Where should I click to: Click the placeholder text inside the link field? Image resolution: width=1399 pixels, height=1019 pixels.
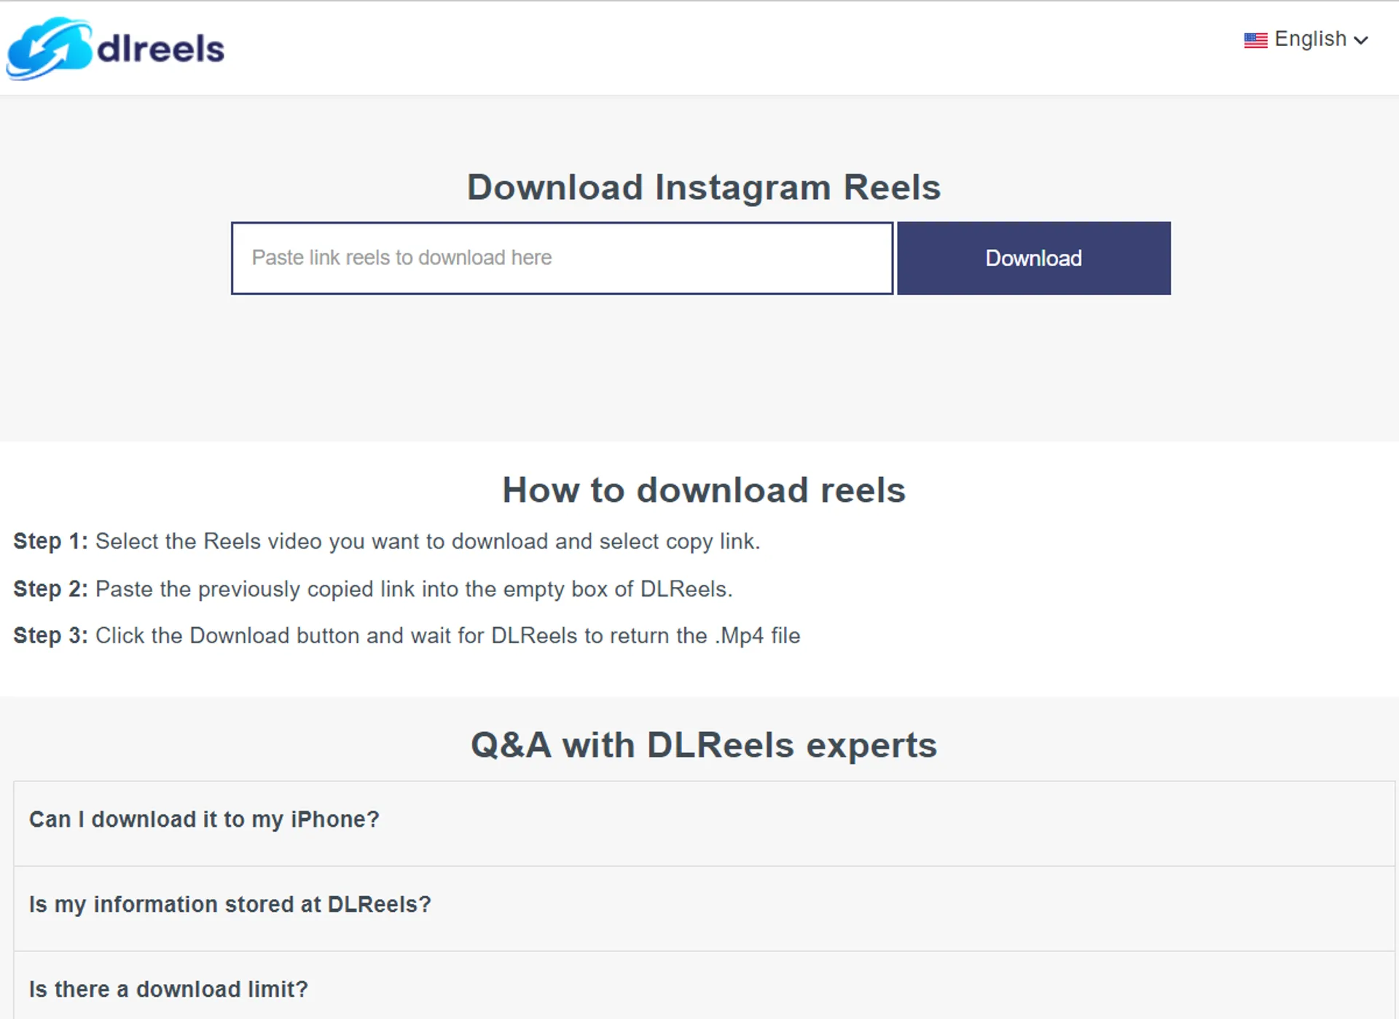(x=401, y=258)
